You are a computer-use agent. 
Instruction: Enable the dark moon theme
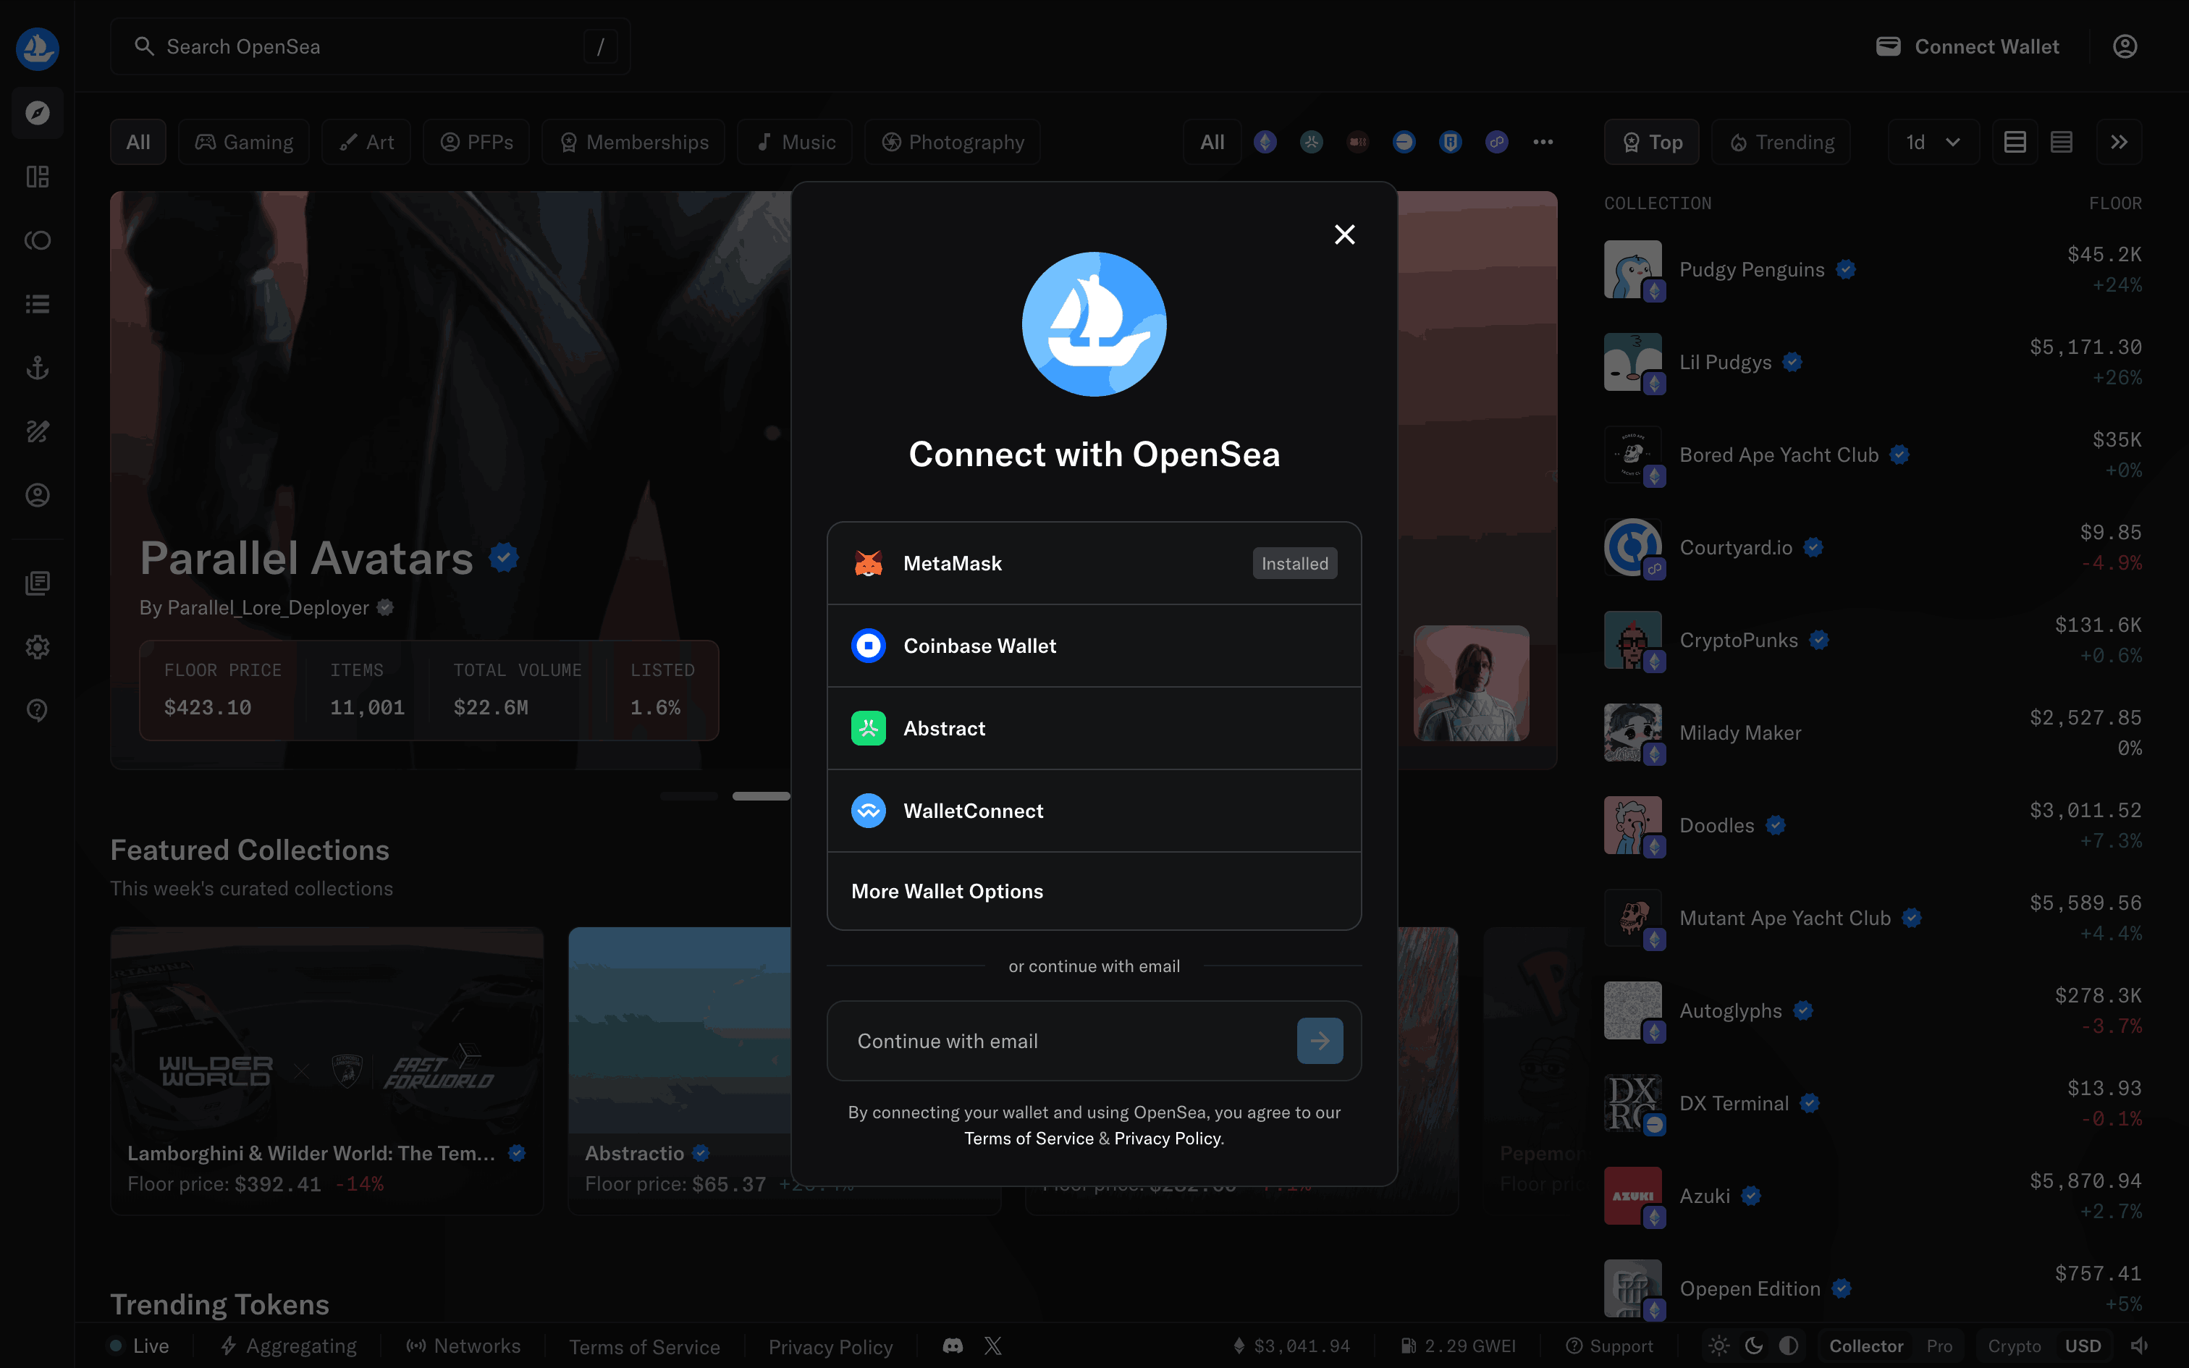(1753, 1346)
